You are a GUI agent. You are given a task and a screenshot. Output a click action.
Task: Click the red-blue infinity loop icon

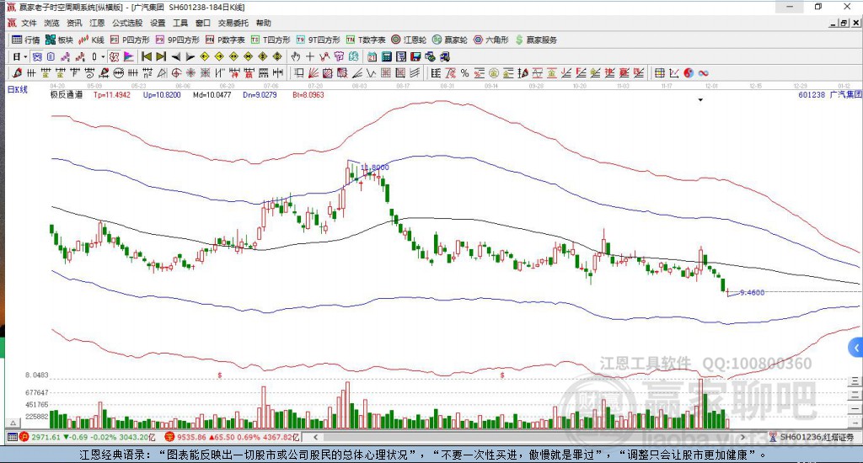703,72
